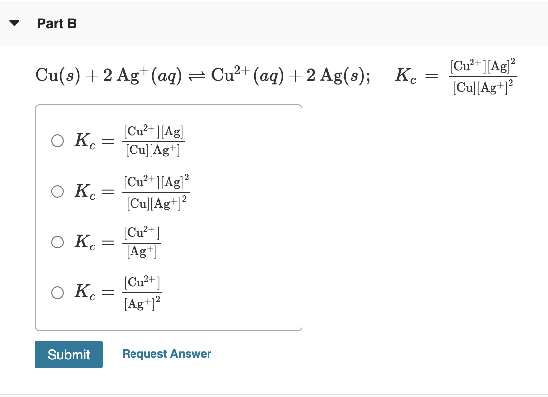Click the Part B section heading
548x397 pixels.
57,23
